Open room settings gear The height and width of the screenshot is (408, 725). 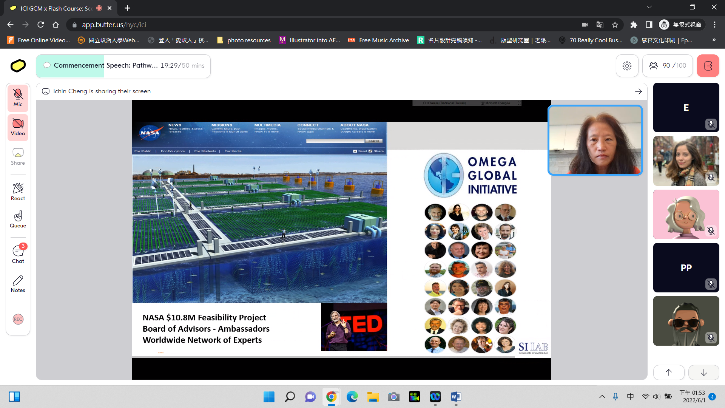627,66
